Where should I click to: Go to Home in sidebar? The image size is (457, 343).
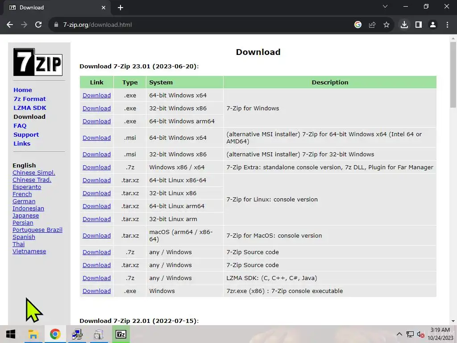pos(23,90)
